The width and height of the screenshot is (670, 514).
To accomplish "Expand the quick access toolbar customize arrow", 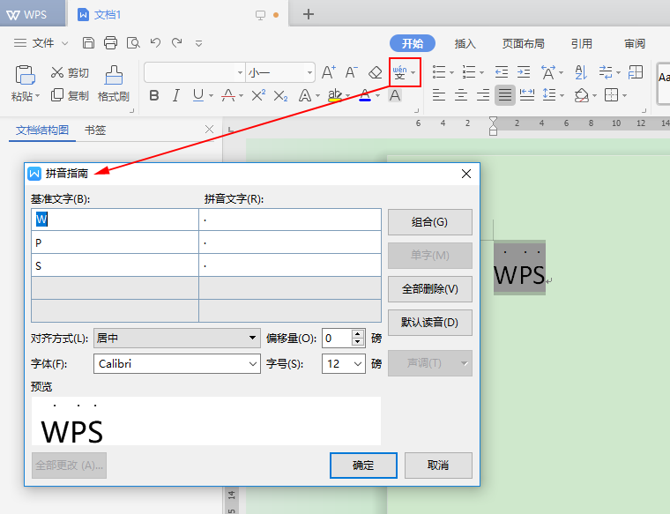I will tap(198, 43).
